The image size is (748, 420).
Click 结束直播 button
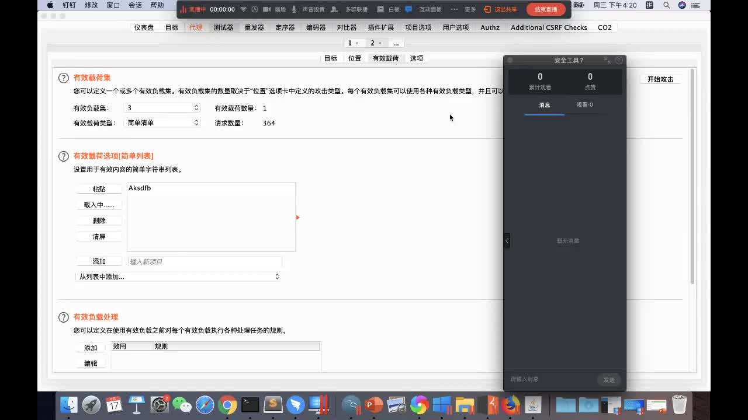click(546, 9)
